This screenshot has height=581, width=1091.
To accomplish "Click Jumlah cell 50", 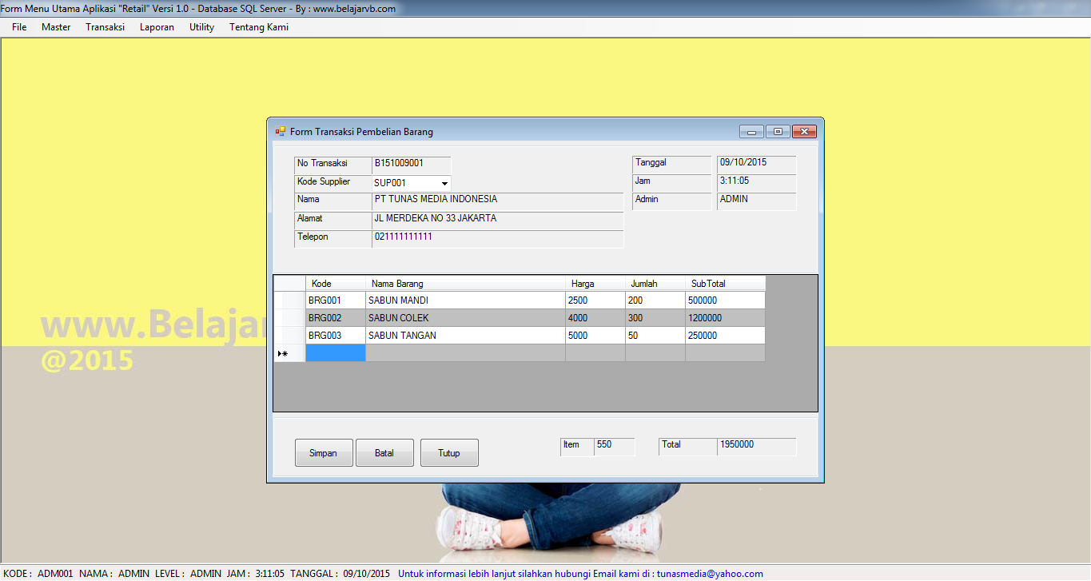I will (655, 336).
